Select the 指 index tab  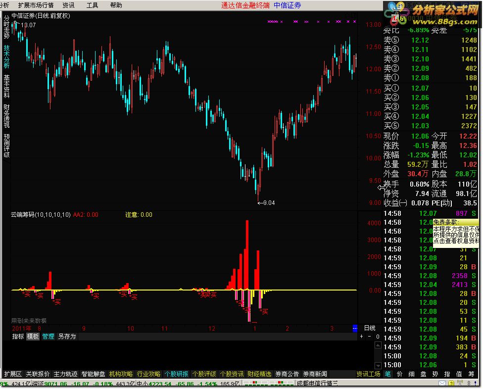pyautogui.click(x=447, y=374)
